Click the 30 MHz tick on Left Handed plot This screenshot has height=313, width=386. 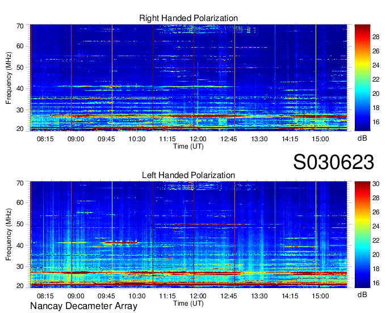click(20, 267)
